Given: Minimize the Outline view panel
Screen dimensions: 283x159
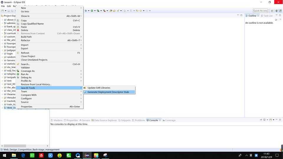Looking at the screenshot, I should (x=276, y=15).
